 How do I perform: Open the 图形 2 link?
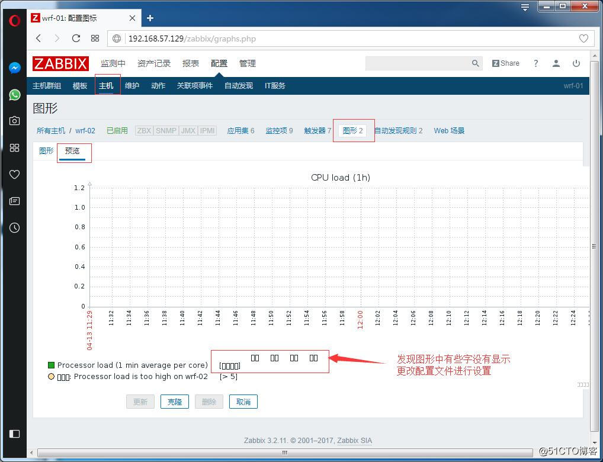(x=352, y=131)
